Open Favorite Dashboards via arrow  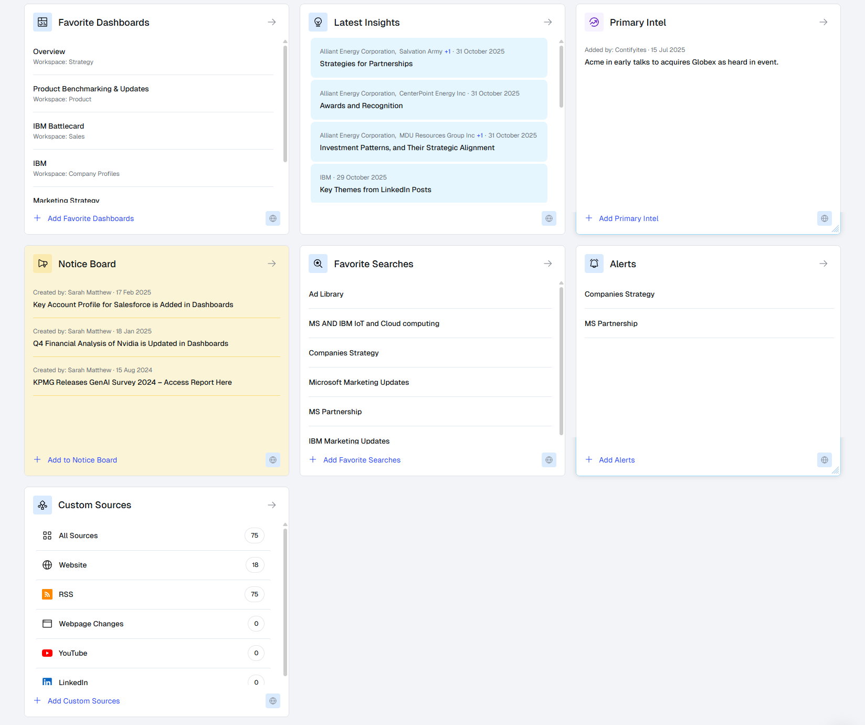[x=272, y=22]
